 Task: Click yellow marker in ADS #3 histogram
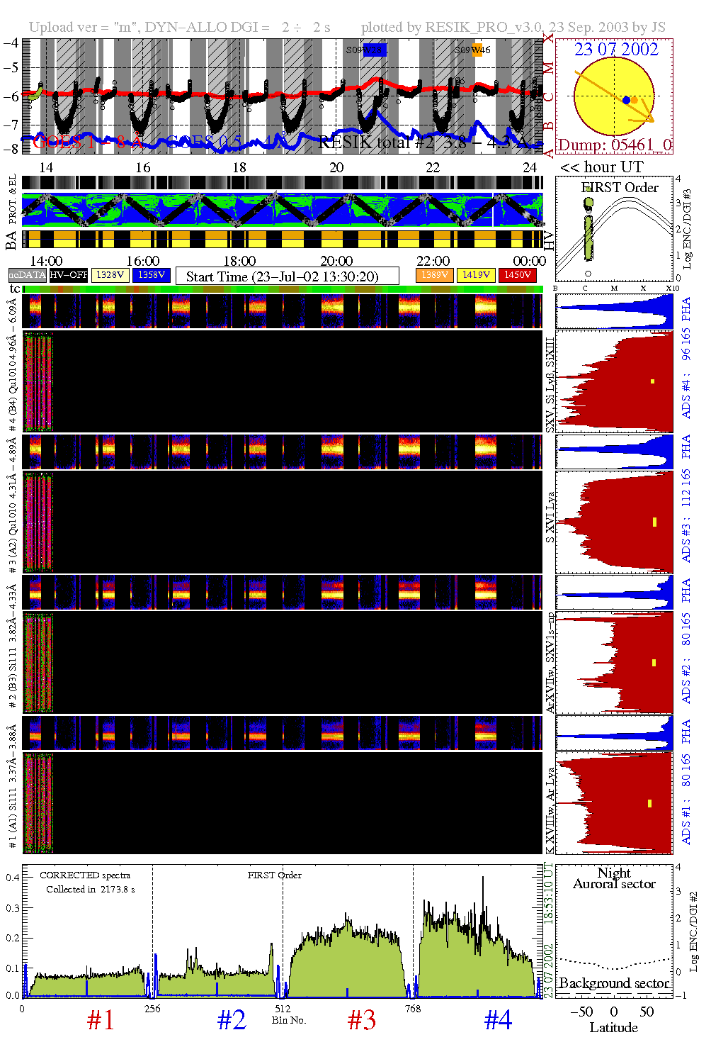pos(654,522)
